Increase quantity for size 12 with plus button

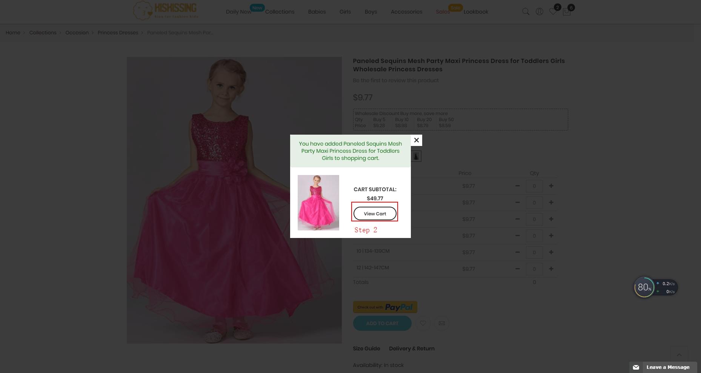tap(551, 269)
